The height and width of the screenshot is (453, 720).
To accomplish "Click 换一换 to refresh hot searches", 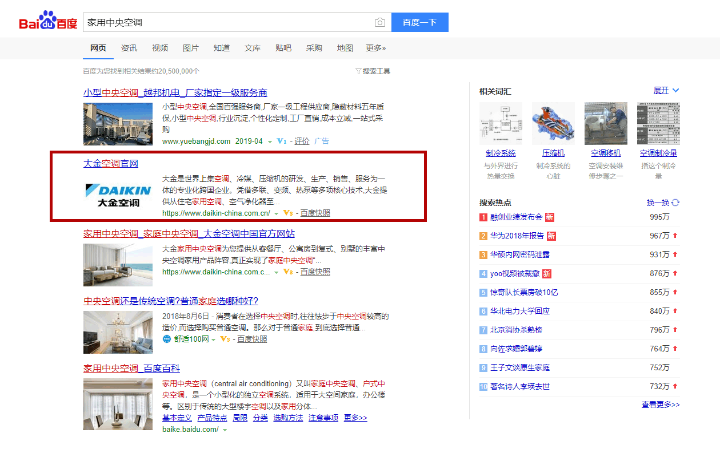I will [x=658, y=203].
